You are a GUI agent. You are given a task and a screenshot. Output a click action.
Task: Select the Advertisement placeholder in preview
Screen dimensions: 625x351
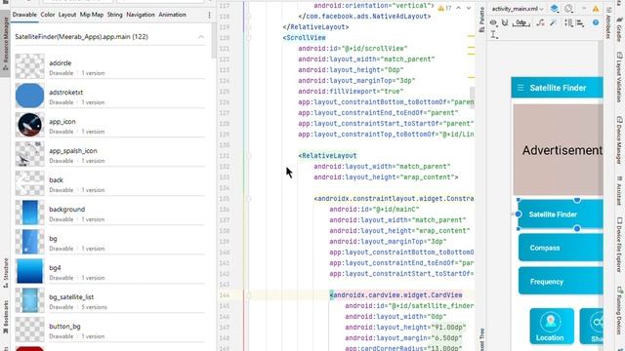558,149
